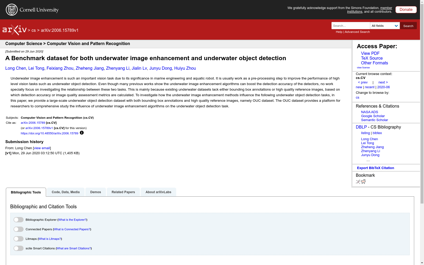
Task: Enable the Connected Papers toggle
Action: 19,229
